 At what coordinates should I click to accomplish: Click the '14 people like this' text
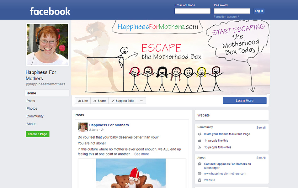pyautogui.click(x=216, y=140)
